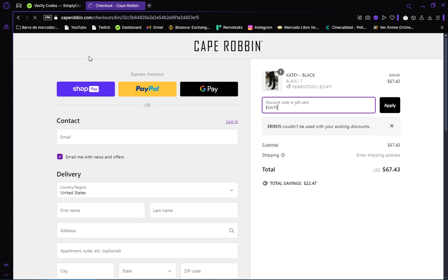
Task: Open the Mercado Libre bookmark
Action: (x=298, y=27)
